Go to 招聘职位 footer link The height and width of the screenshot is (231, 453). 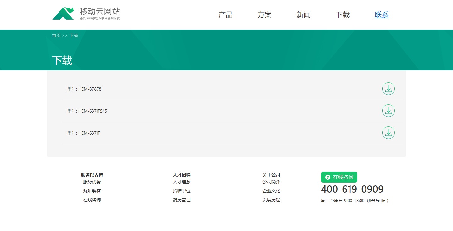click(182, 191)
